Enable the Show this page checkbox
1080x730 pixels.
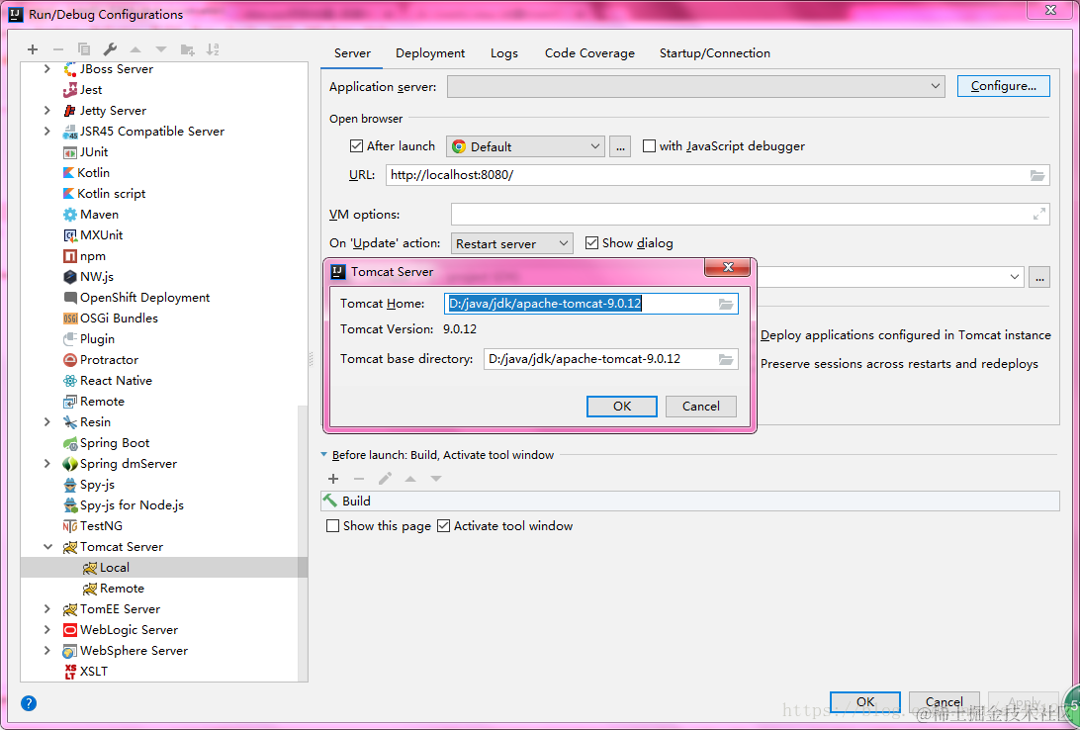tap(332, 525)
